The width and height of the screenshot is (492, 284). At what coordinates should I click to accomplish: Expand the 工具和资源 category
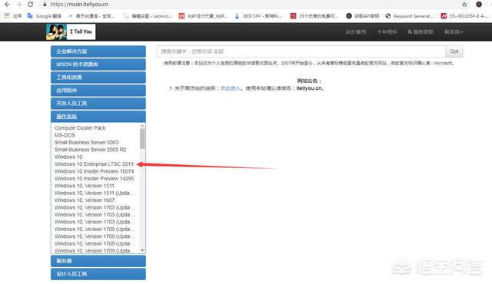[98, 78]
